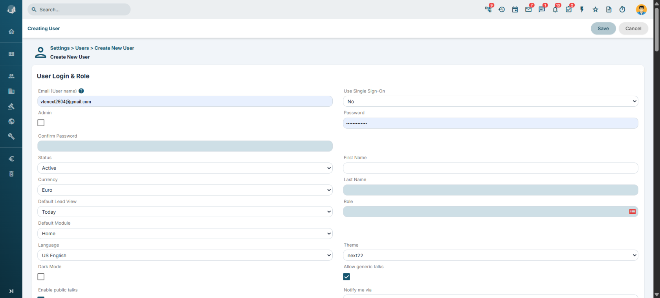Open the wrench tools icon in sidebar
Viewport: 660px width, 298px height.
11,136
